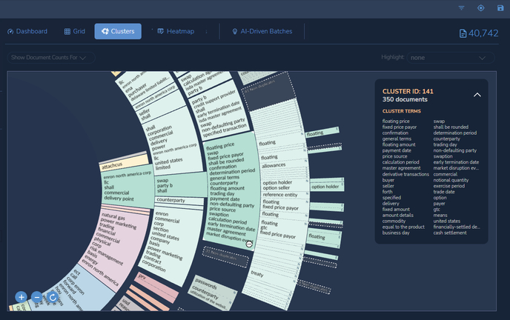Click '350 documents' text in cluster panel
Image resolution: width=510 pixels, height=320 pixels.
(405, 99)
